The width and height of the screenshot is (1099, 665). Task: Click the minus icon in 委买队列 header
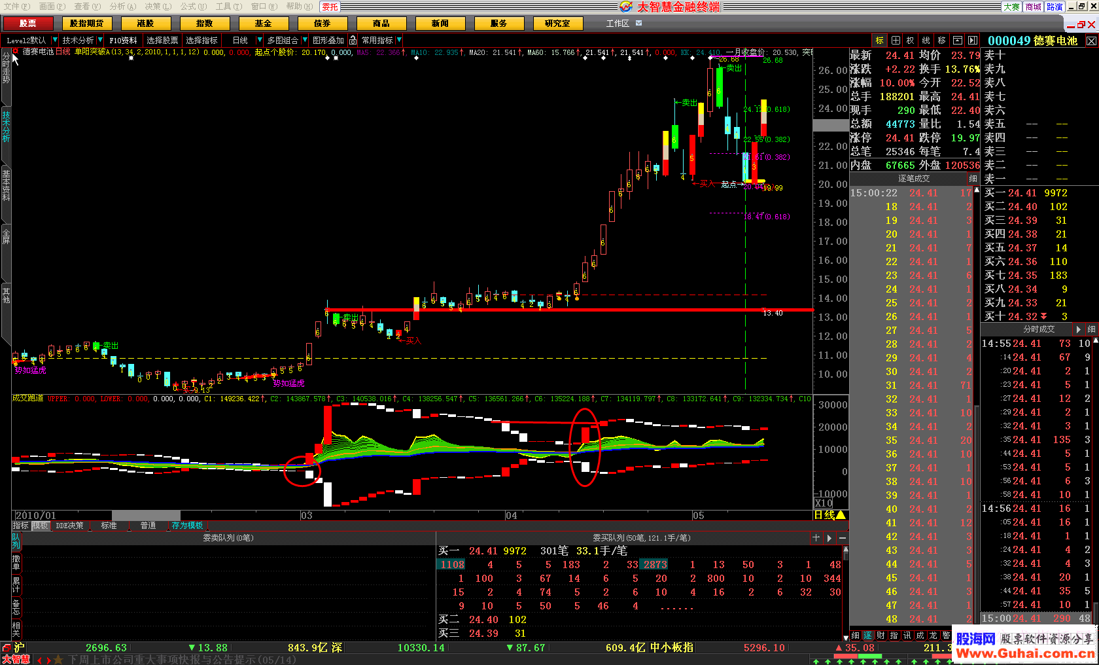(843, 537)
